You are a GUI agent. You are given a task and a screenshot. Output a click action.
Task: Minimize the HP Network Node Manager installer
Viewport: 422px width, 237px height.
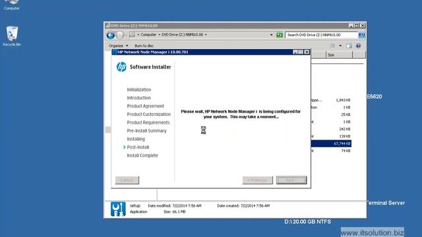(295, 52)
